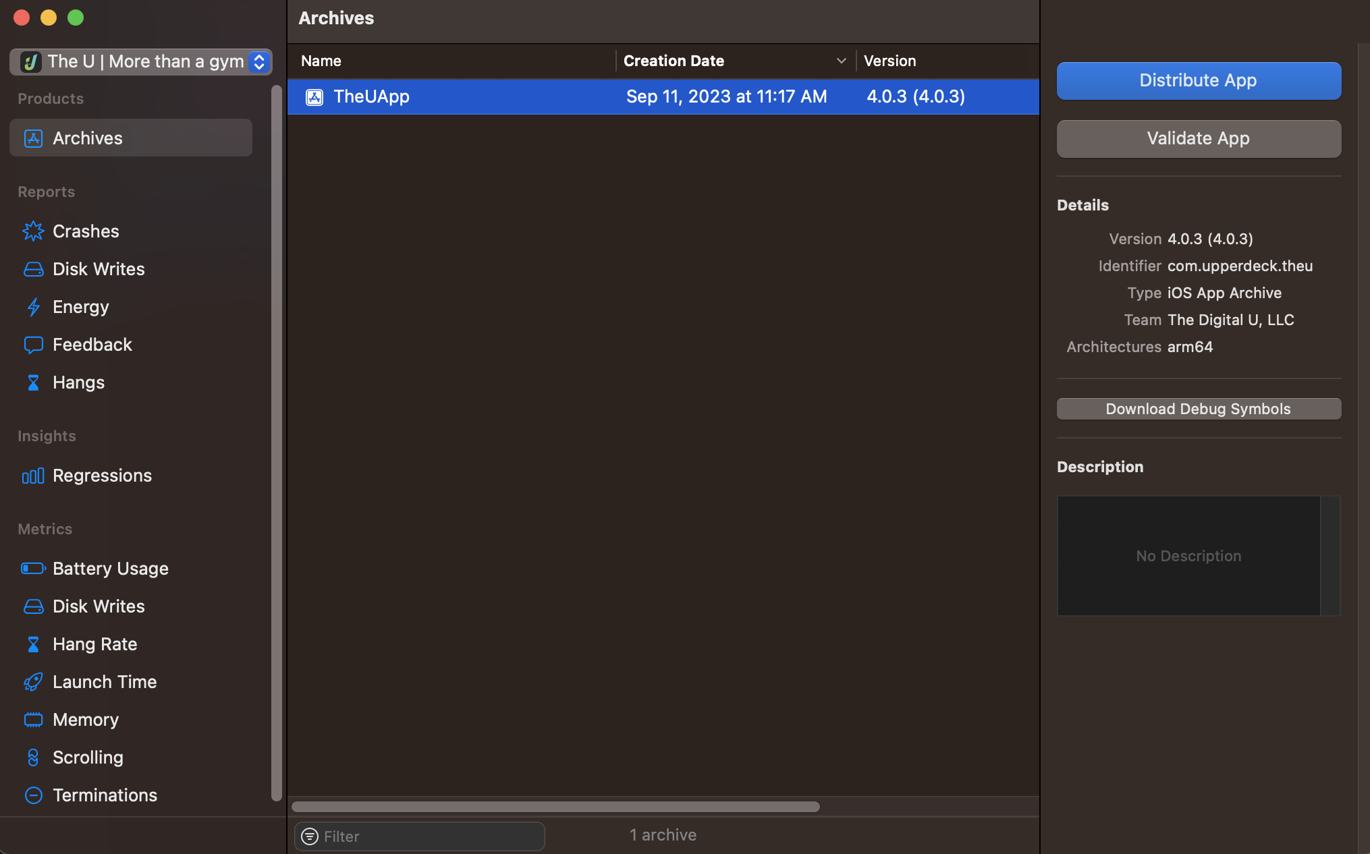Sort archives by the Name column
Screen dimensions: 1370x854
click(321, 61)
